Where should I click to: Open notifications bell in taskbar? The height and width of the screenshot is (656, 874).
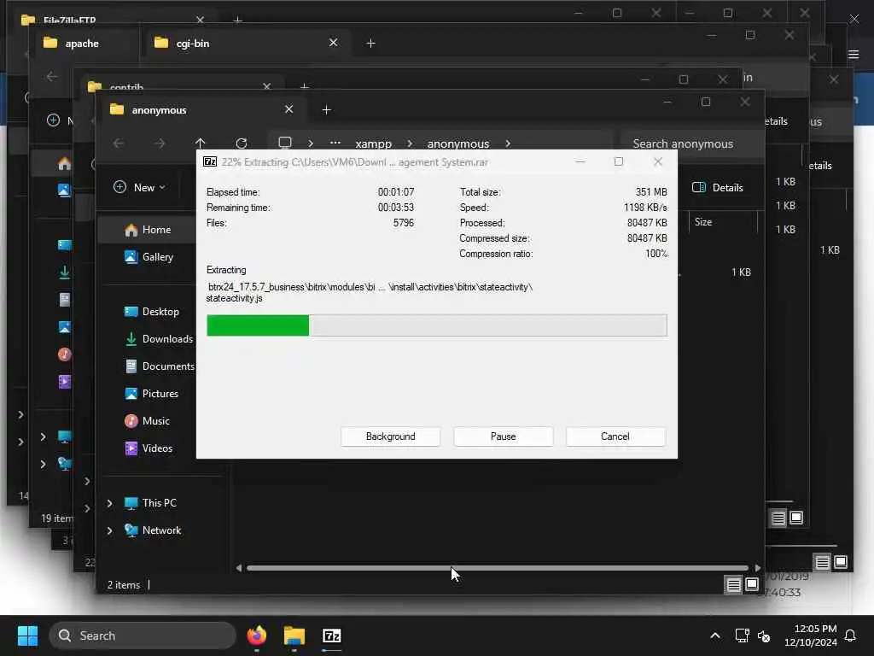point(851,635)
